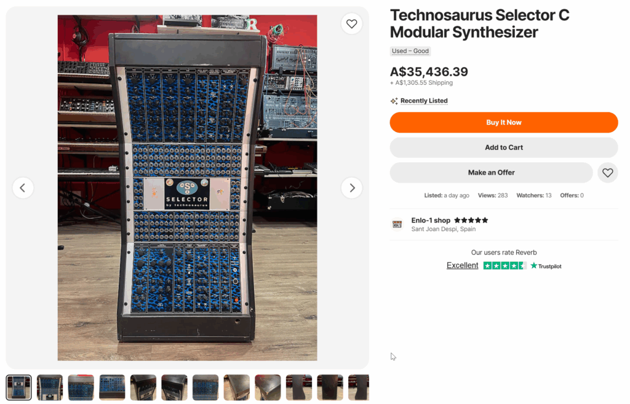Go to the previous product photo
The image size is (630, 404).
[x=23, y=188]
